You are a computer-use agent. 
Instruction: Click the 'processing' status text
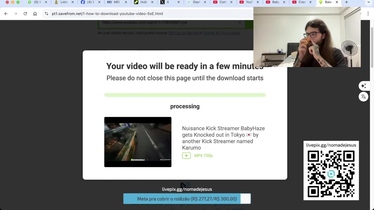[x=185, y=106]
